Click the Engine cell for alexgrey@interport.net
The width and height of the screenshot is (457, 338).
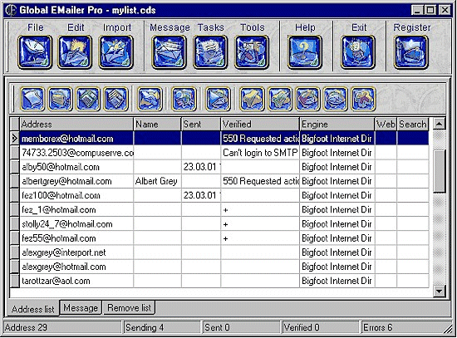(337, 252)
